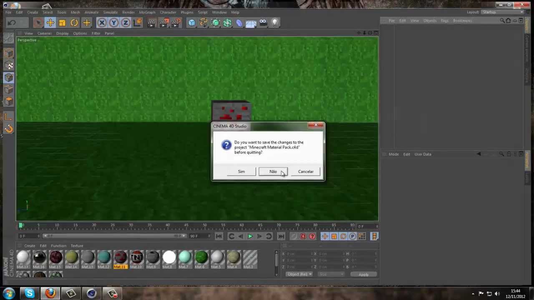Select green material Mat.6
The height and width of the screenshot is (300, 534).
pyautogui.click(x=201, y=260)
